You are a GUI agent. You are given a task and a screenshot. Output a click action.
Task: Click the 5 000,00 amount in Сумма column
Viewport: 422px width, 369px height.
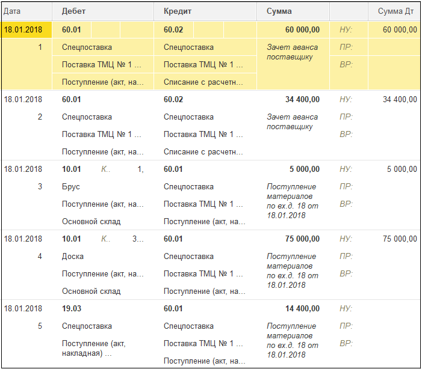tap(305, 169)
